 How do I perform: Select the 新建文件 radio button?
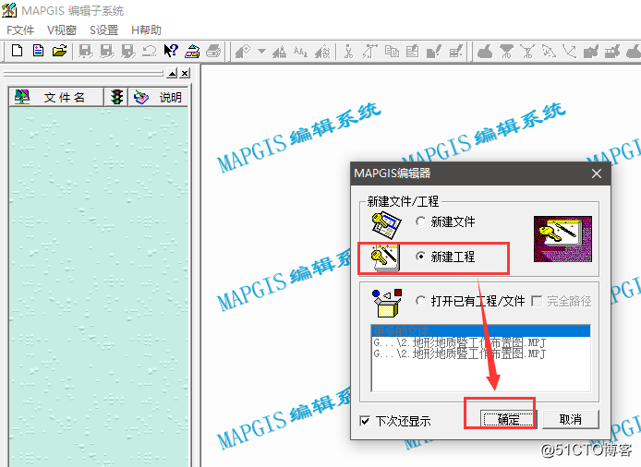(x=420, y=222)
